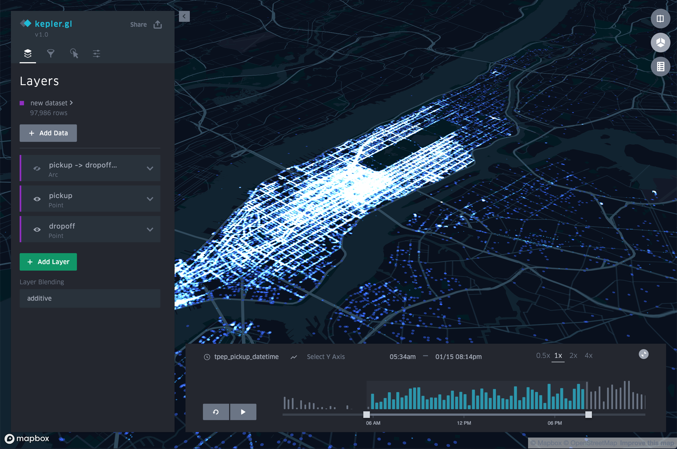Toggle visibility of the pickup -> dropoff arc layer
Image resolution: width=677 pixels, height=449 pixels.
coord(37,168)
